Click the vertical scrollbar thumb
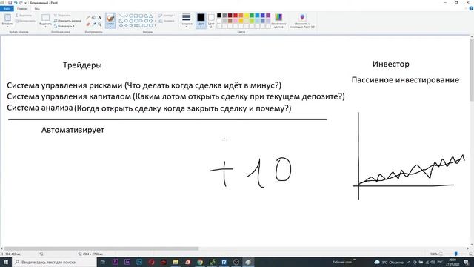Viewport: 474px width, 267px height. 472,70
